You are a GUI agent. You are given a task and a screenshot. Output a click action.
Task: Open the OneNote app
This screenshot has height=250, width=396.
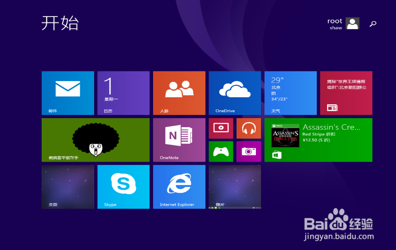click(x=179, y=139)
